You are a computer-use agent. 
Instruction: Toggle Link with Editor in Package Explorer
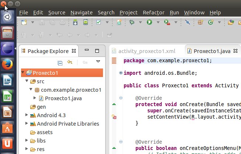pyautogui.click(x=70, y=62)
